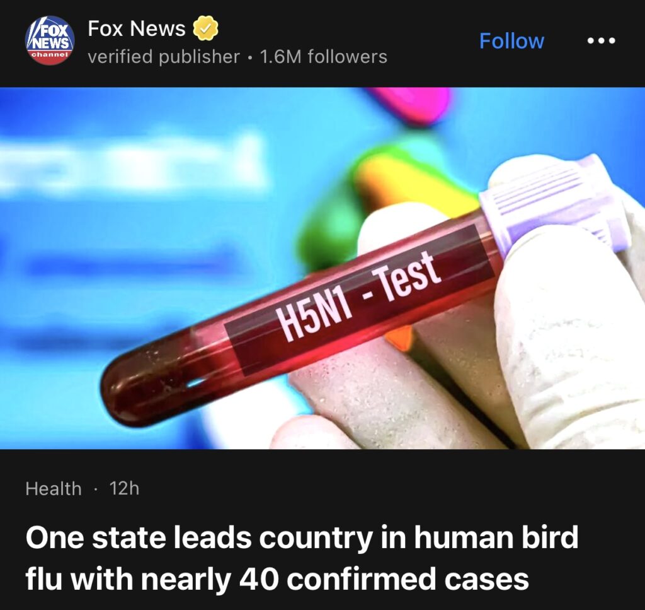Click the 12h timestamp

124,488
